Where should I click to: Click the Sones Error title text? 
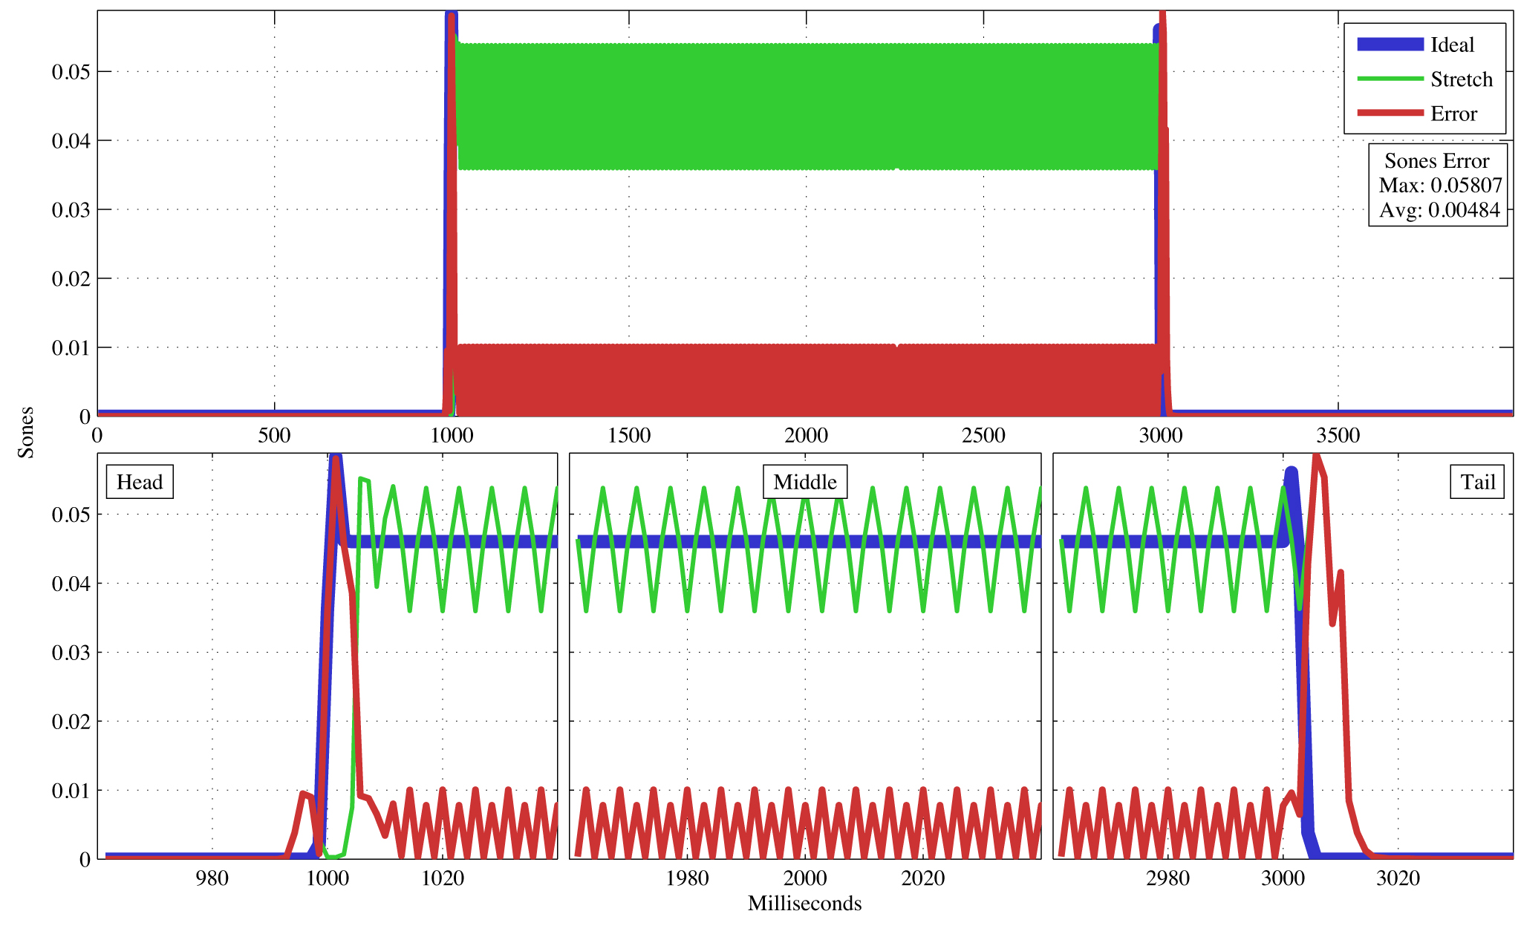coord(1436,160)
